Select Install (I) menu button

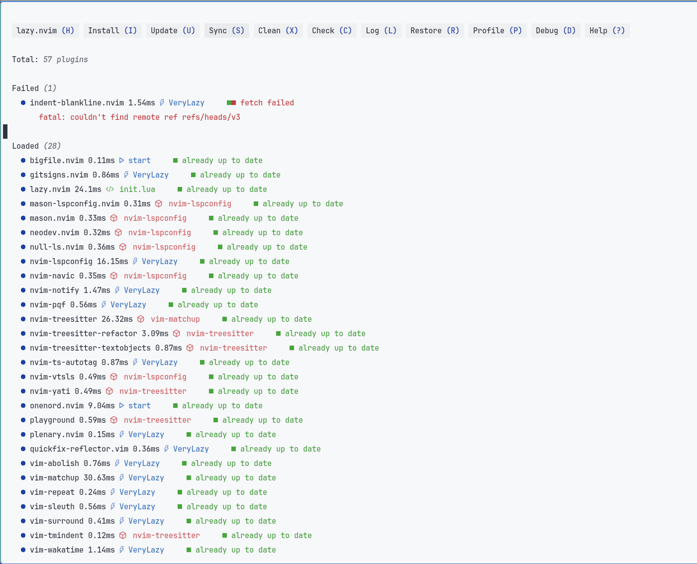pyautogui.click(x=112, y=30)
